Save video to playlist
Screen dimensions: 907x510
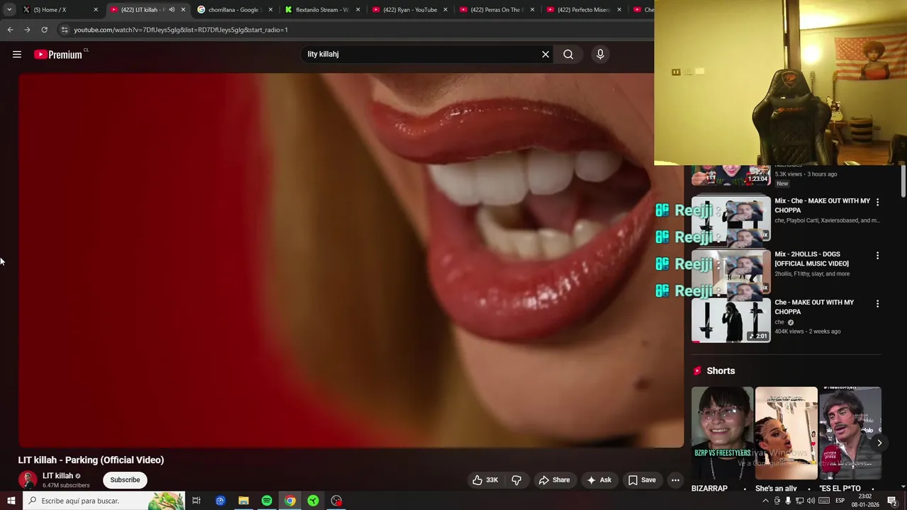(642, 480)
